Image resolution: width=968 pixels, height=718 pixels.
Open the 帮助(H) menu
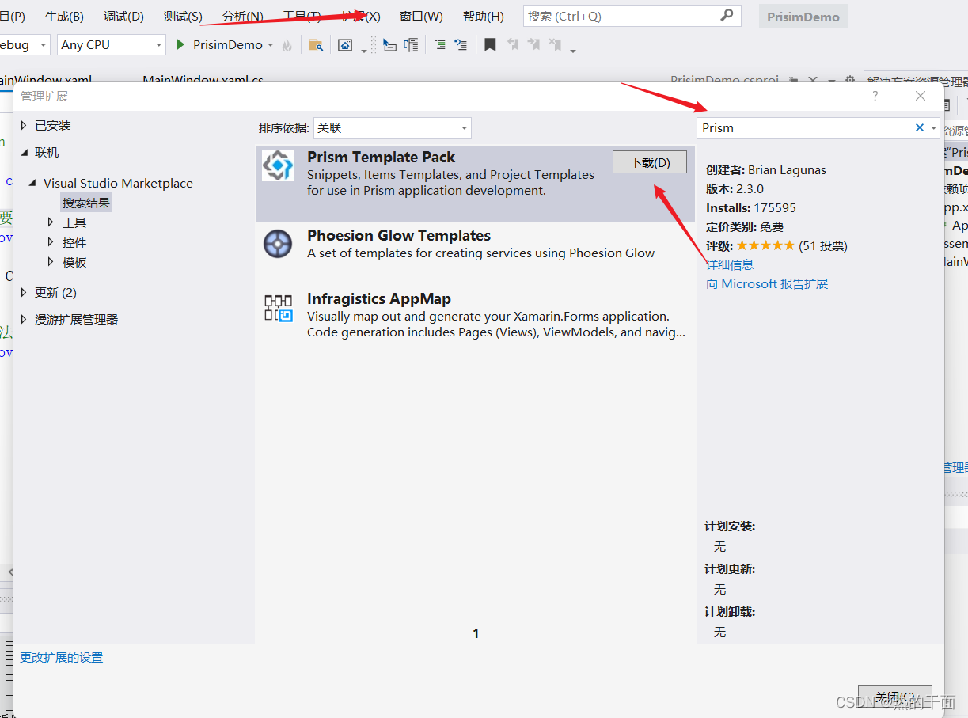(483, 16)
